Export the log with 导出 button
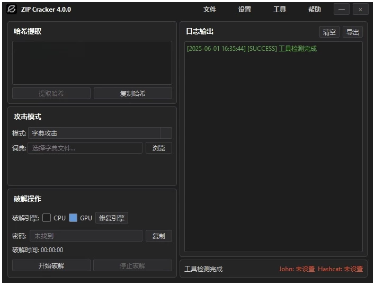The height and width of the screenshot is (285, 375). point(353,32)
